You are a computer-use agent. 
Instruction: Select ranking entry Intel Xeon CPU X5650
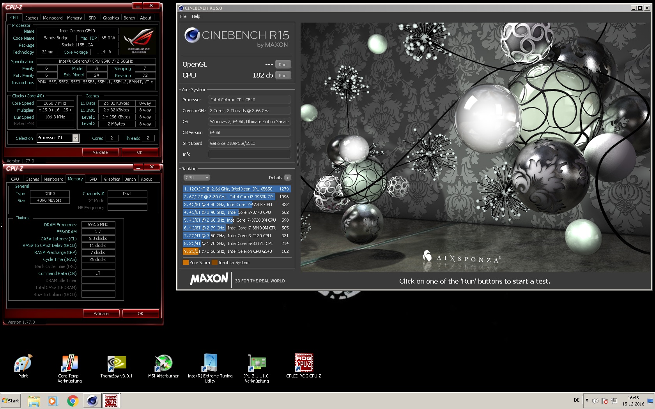tap(237, 189)
